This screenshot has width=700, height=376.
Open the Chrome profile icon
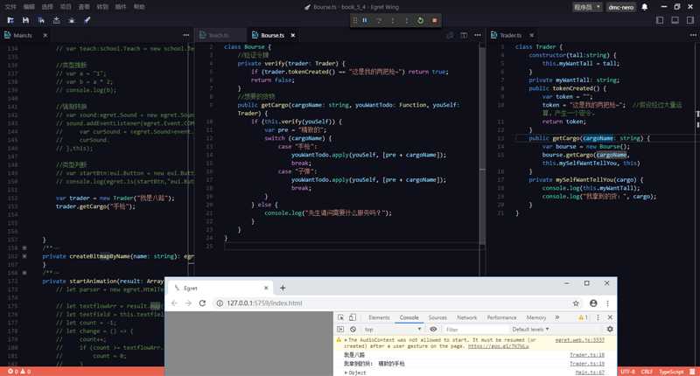pos(593,303)
